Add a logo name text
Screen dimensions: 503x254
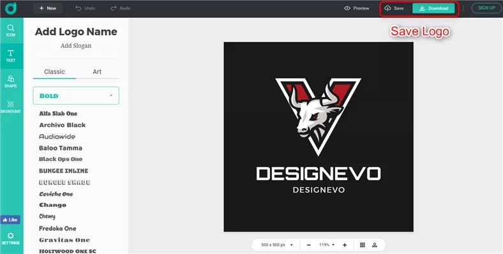point(76,32)
